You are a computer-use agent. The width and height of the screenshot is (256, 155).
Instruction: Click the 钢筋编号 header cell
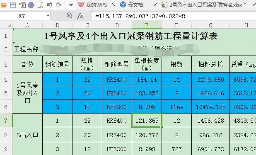pyautogui.click(x=57, y=64)
